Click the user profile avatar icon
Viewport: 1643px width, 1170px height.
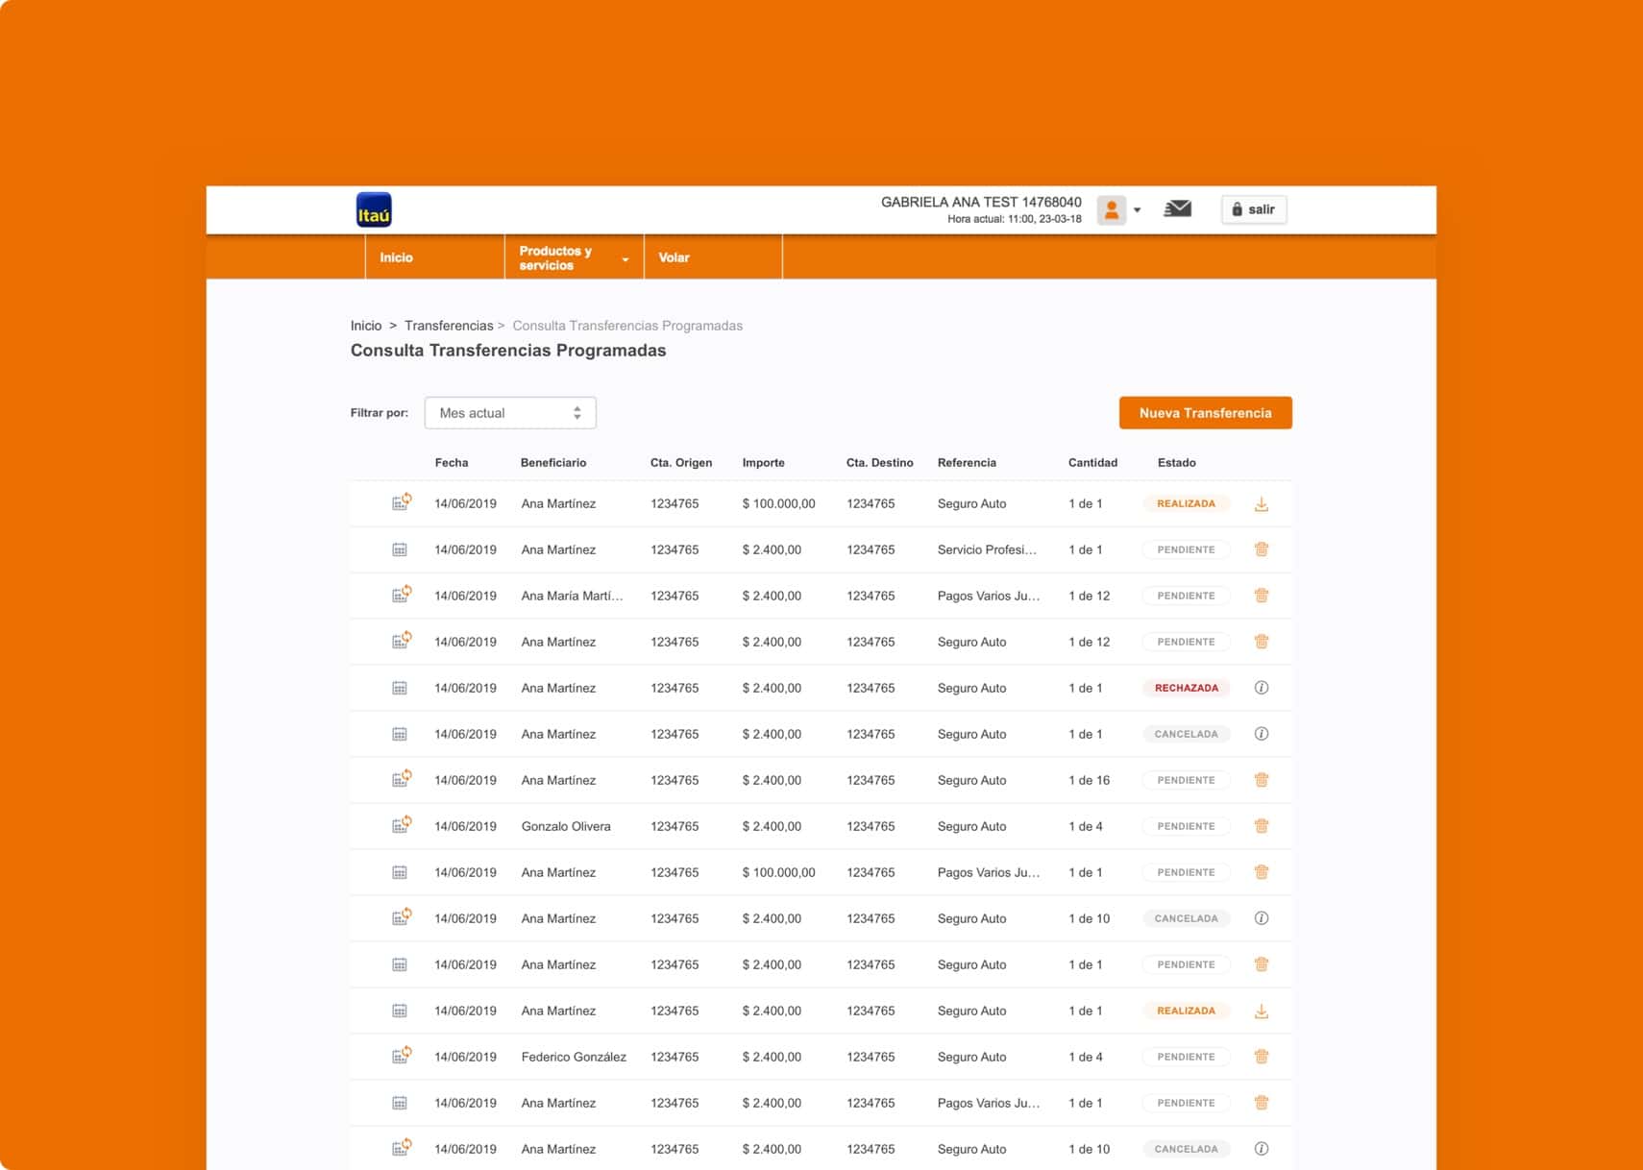[1111, 209]
